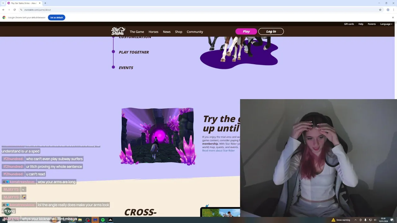View site information icon in address bar
This screenshot has height=223, width=397.
tap(21, 10)
